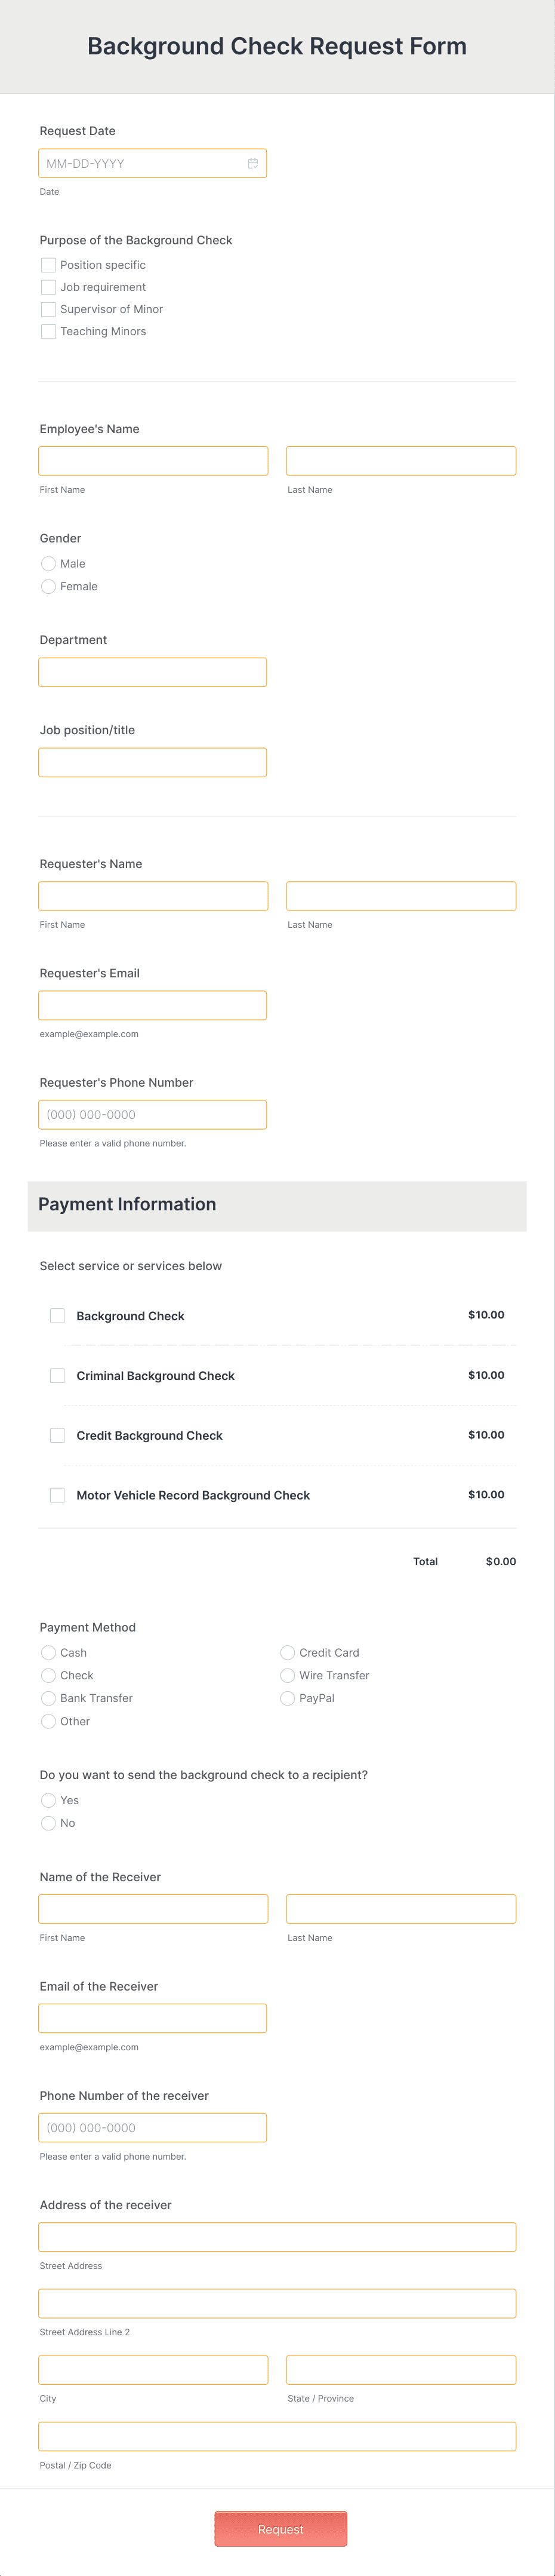Click the employee's First Name field
Screen dimensions: 555x2576
(x=152, y=460)
